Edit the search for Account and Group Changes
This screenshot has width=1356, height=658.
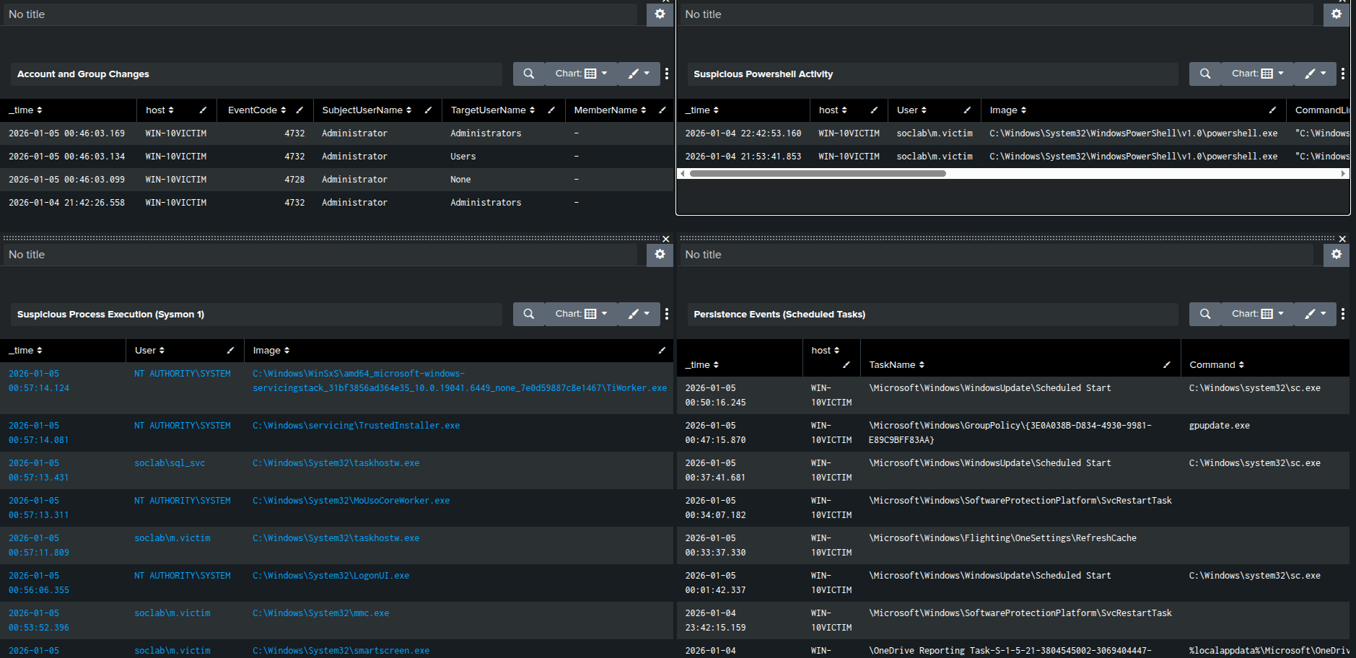pos(529,74)
